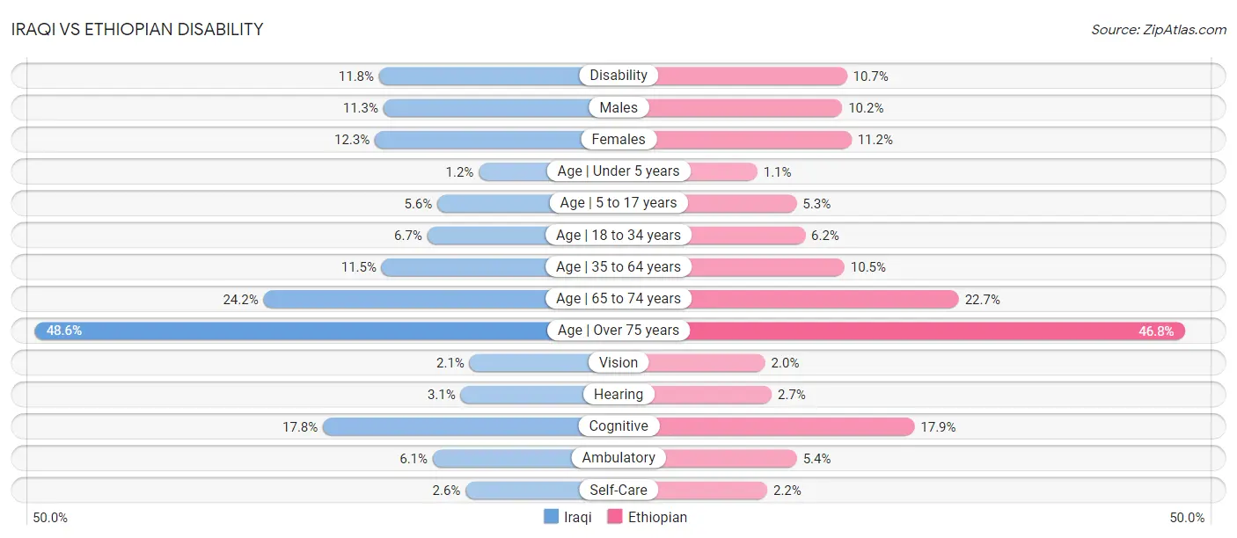This screenshot has width=1237, height=538.
Task: Click the Age | 35 to 64 years label
Action: (618, 267)
